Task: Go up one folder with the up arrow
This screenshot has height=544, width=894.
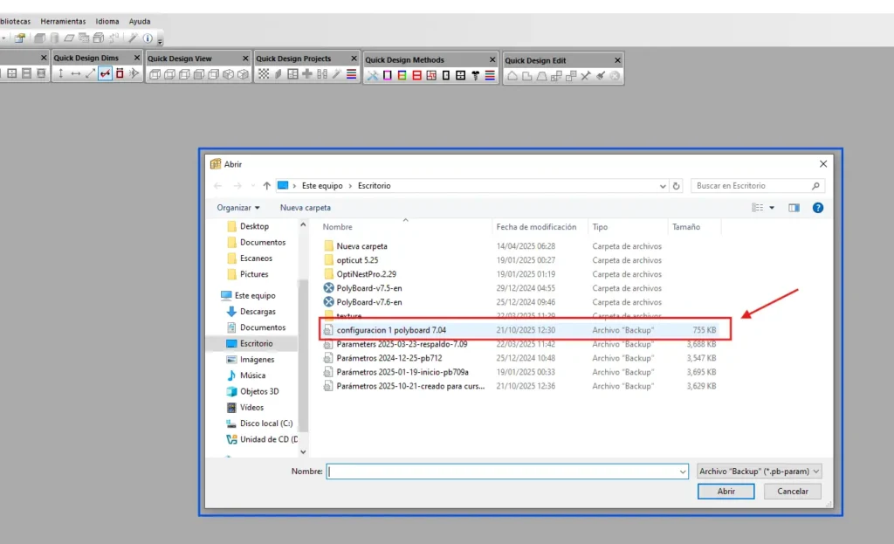Action: pos(266,186)
